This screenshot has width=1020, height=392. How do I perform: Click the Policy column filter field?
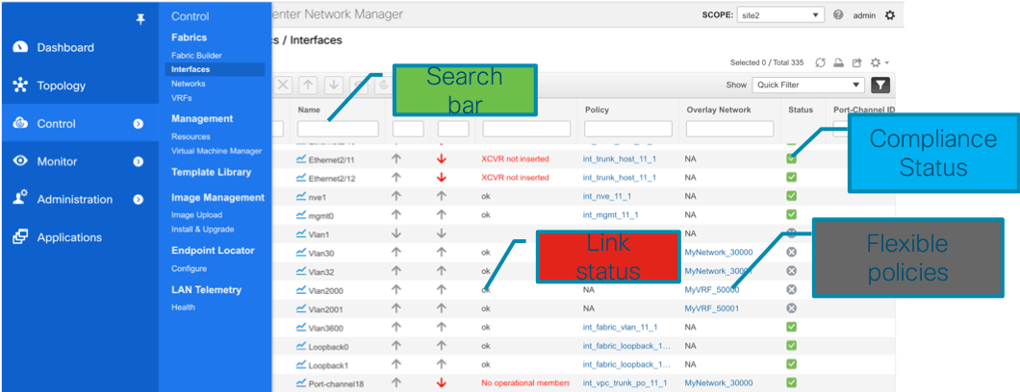pyautogui.click(x=627, y=129)
